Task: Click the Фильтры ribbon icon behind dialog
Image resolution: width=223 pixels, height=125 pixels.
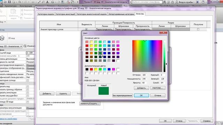Action: pyautogui.click(x=22, y=14)
